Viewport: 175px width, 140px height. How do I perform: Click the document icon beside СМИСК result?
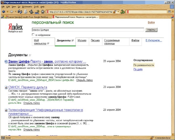click(6, 87)
